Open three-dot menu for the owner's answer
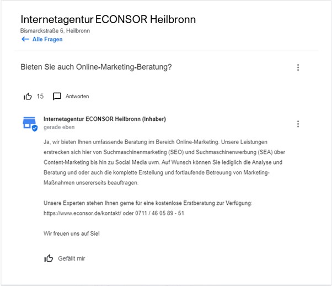This screenshot has width=332, height=286. tap(298, 124)
